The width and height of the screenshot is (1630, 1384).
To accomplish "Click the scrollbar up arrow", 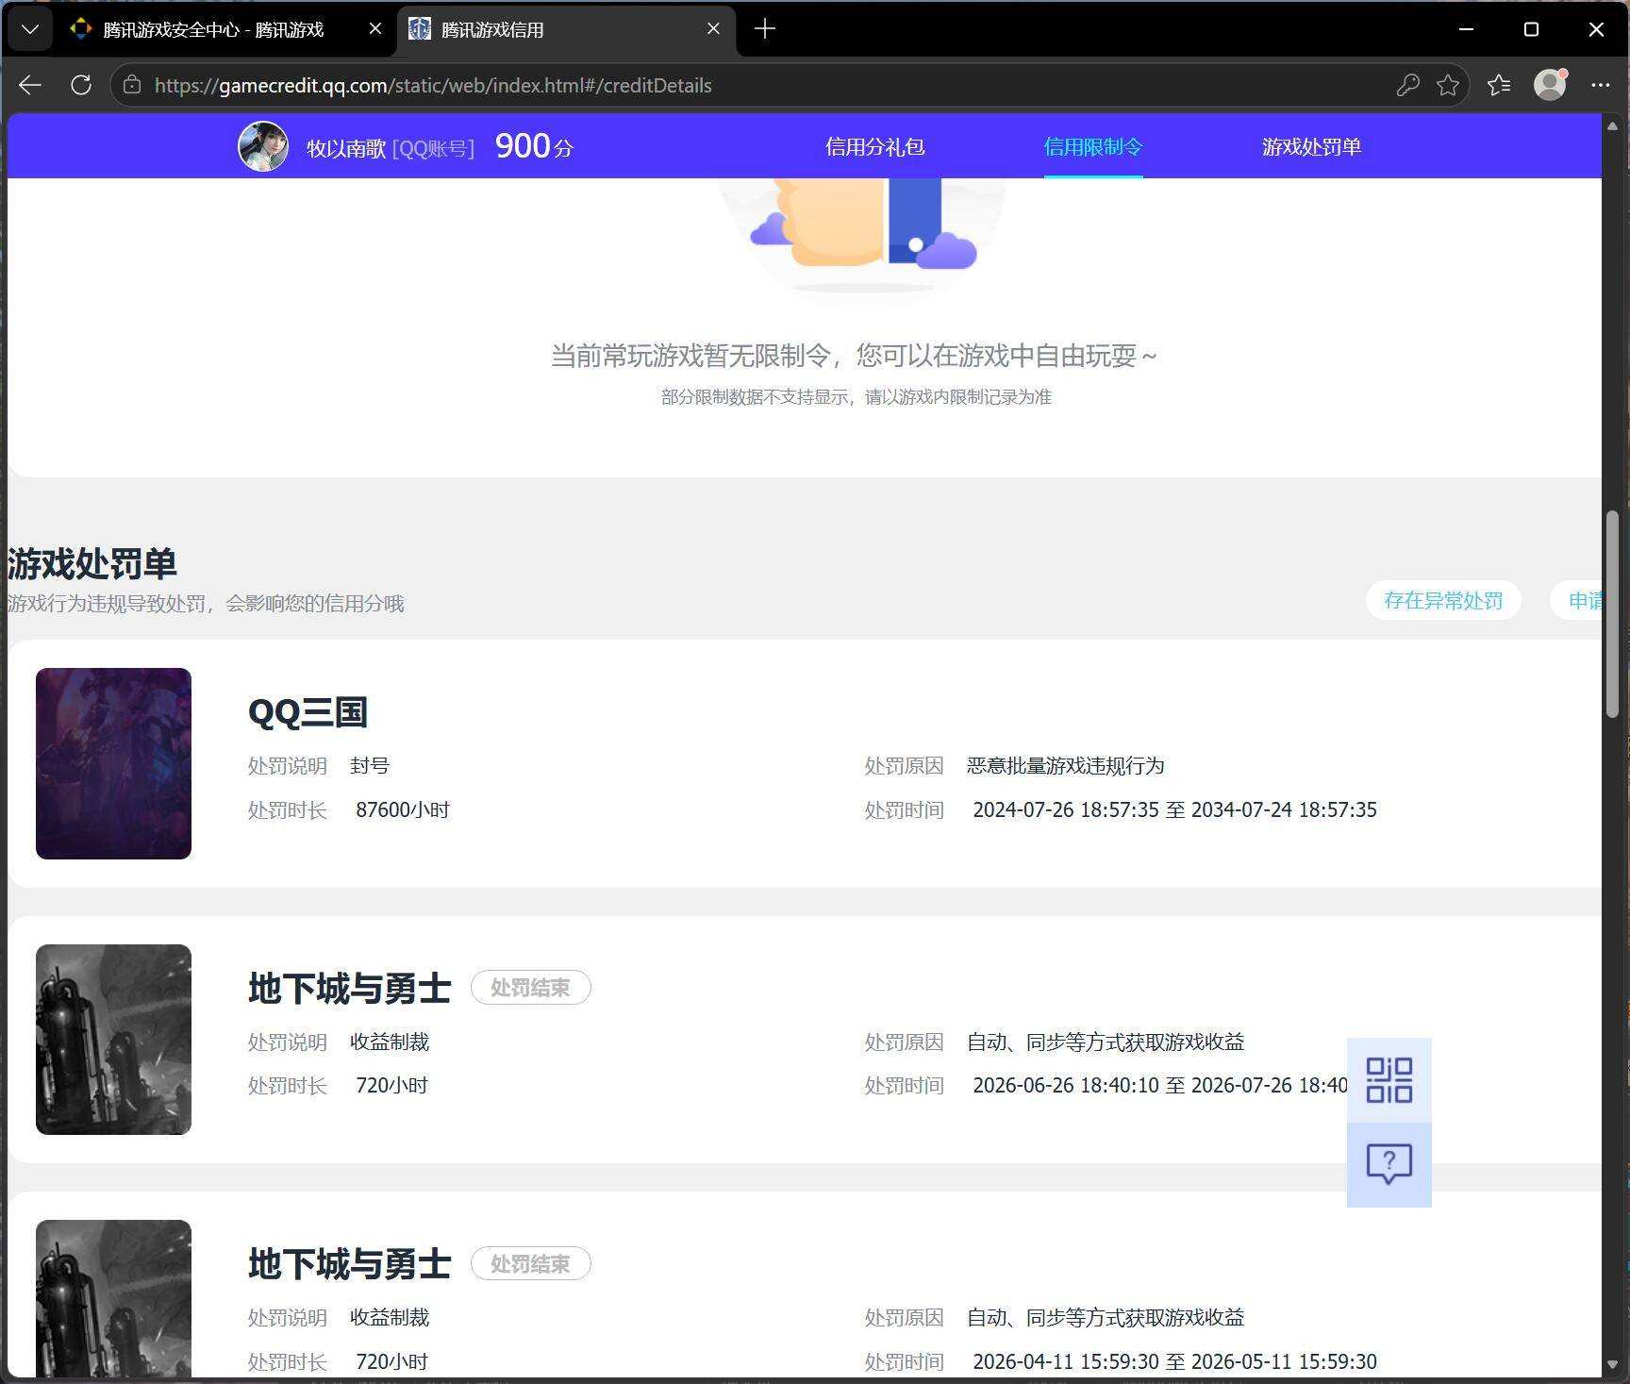I will coord(1612,125).
